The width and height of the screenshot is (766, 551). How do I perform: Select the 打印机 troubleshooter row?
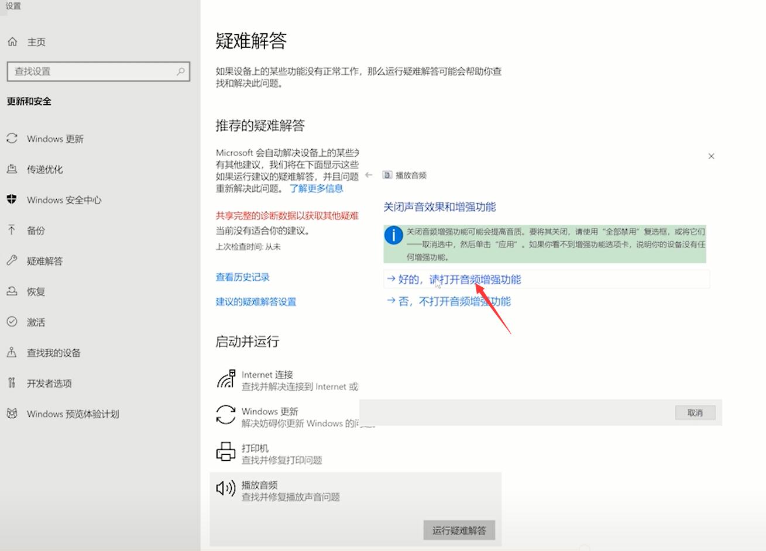point(356,453)
